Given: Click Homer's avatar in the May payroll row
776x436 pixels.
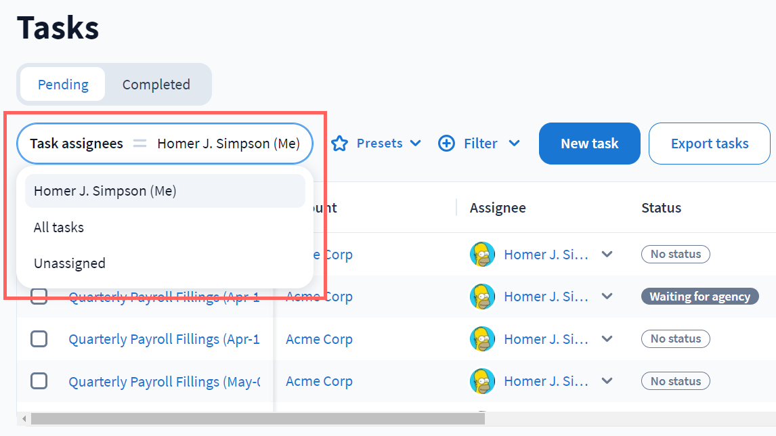Looking at the screenshot, I should click(482, 381).
